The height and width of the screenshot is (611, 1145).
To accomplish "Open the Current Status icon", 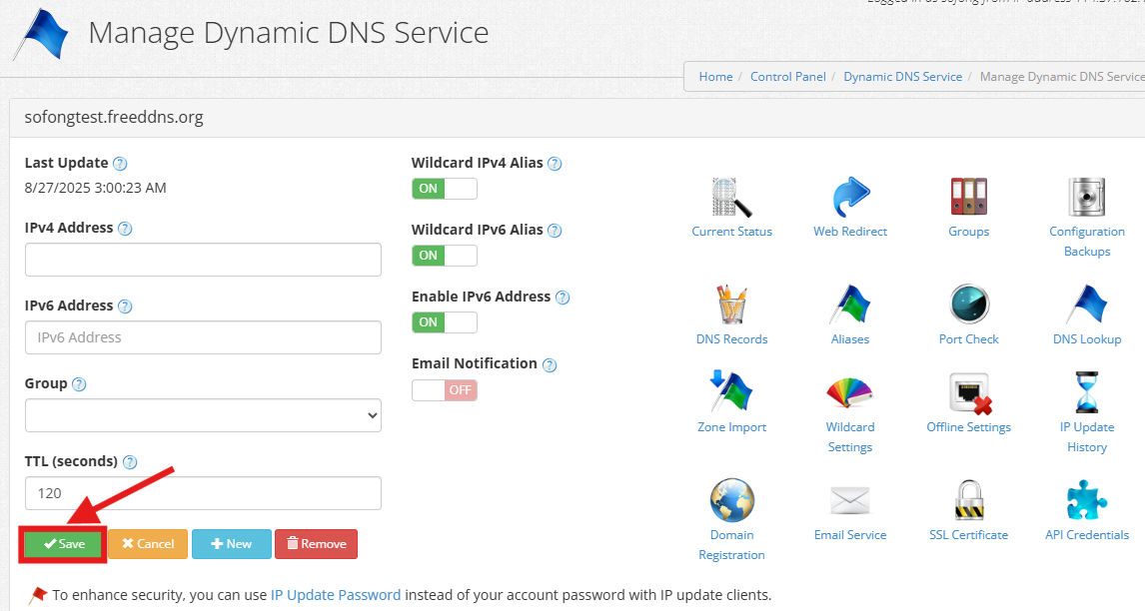I will [x=731, y=198].
